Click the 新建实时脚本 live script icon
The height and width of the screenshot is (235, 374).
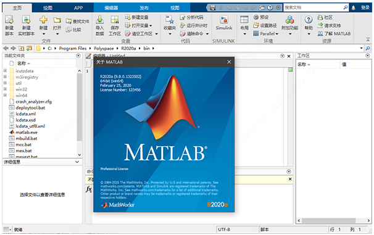click(x=27, y=20)
